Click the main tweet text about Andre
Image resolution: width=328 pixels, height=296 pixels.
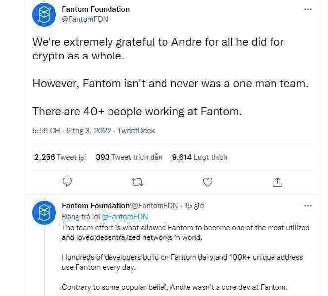pos(159,48)
